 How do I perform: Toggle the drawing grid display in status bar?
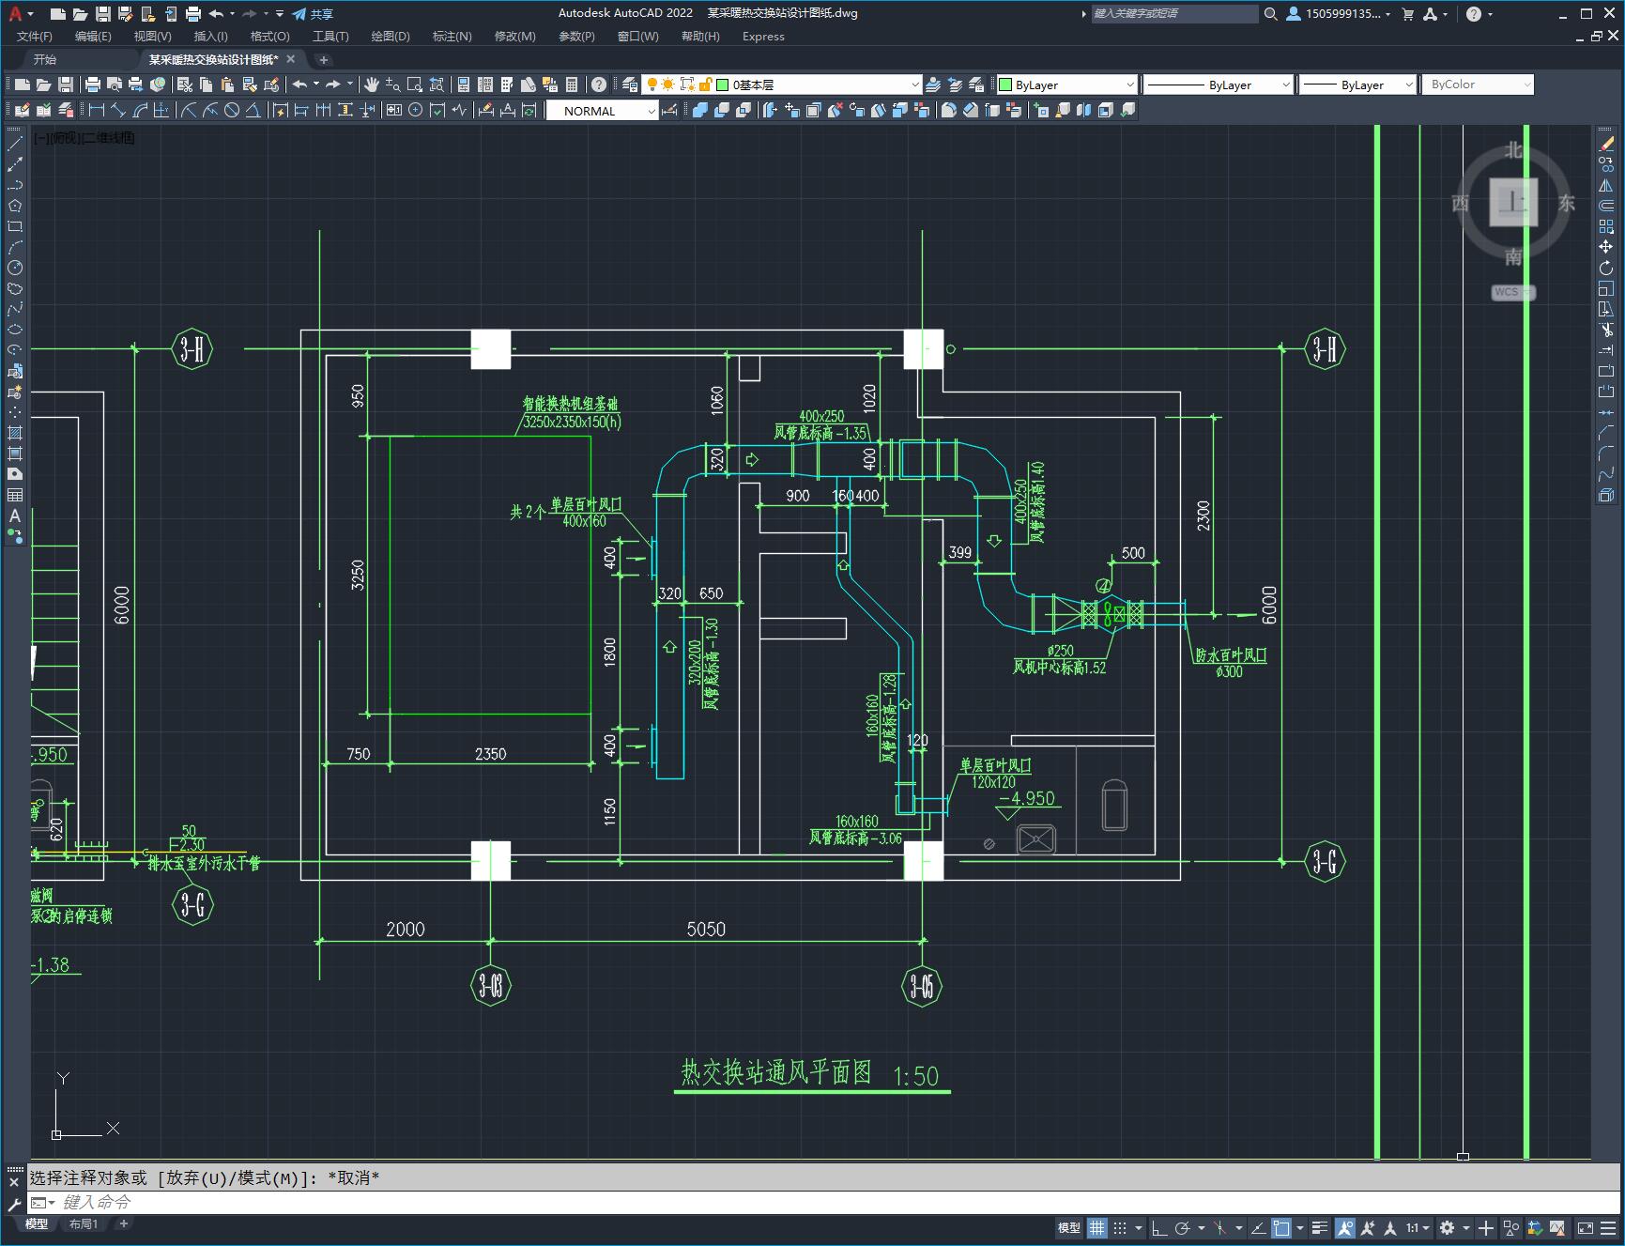1096,1227
